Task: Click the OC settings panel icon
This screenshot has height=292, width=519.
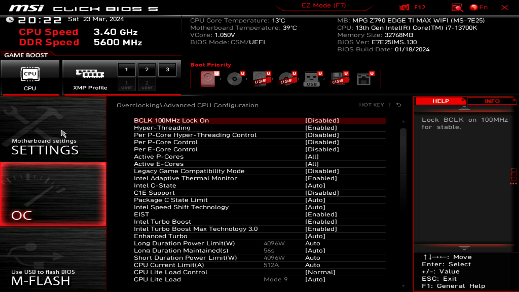Action: [54, 194]
